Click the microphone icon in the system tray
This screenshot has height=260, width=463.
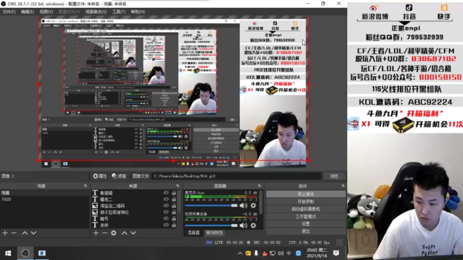(x=256, y=253)
